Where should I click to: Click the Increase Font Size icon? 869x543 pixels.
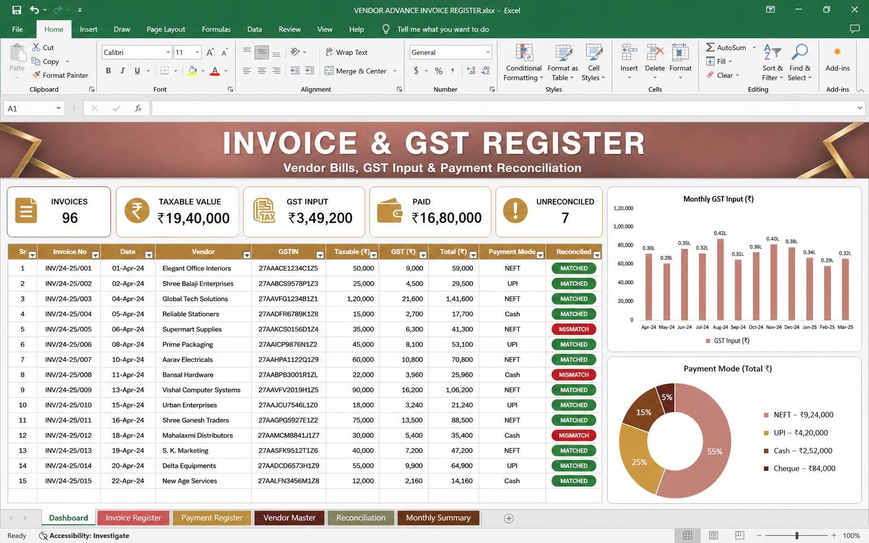point(210,52)
